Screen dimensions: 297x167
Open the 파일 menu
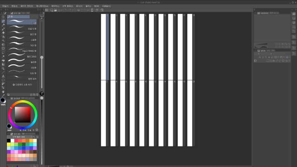[x=5, y=6]
